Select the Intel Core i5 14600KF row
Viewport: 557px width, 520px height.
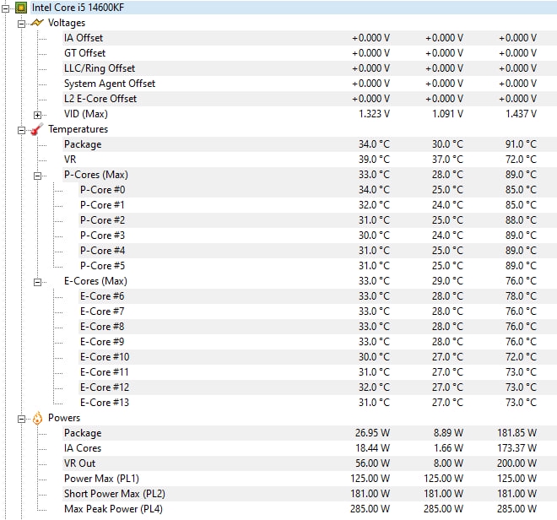(293, 8)
